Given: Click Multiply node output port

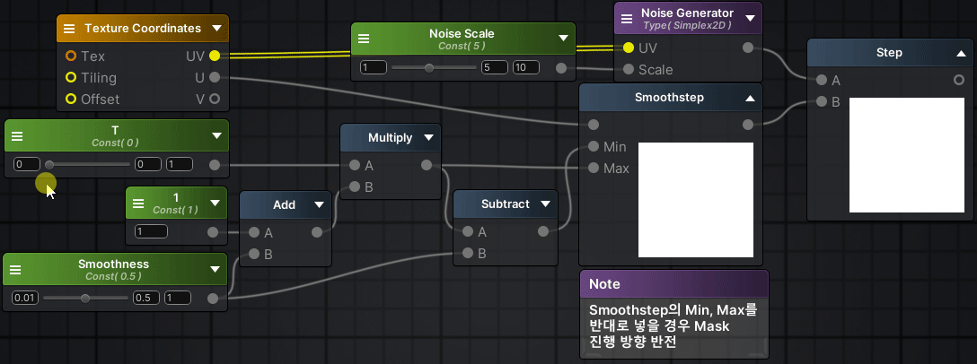Looking at the screenshot, I should (427, 165).
